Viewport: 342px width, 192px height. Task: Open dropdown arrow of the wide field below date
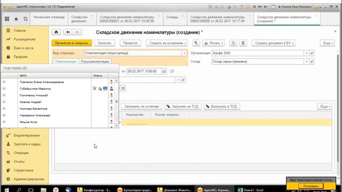tap(177, 80)
